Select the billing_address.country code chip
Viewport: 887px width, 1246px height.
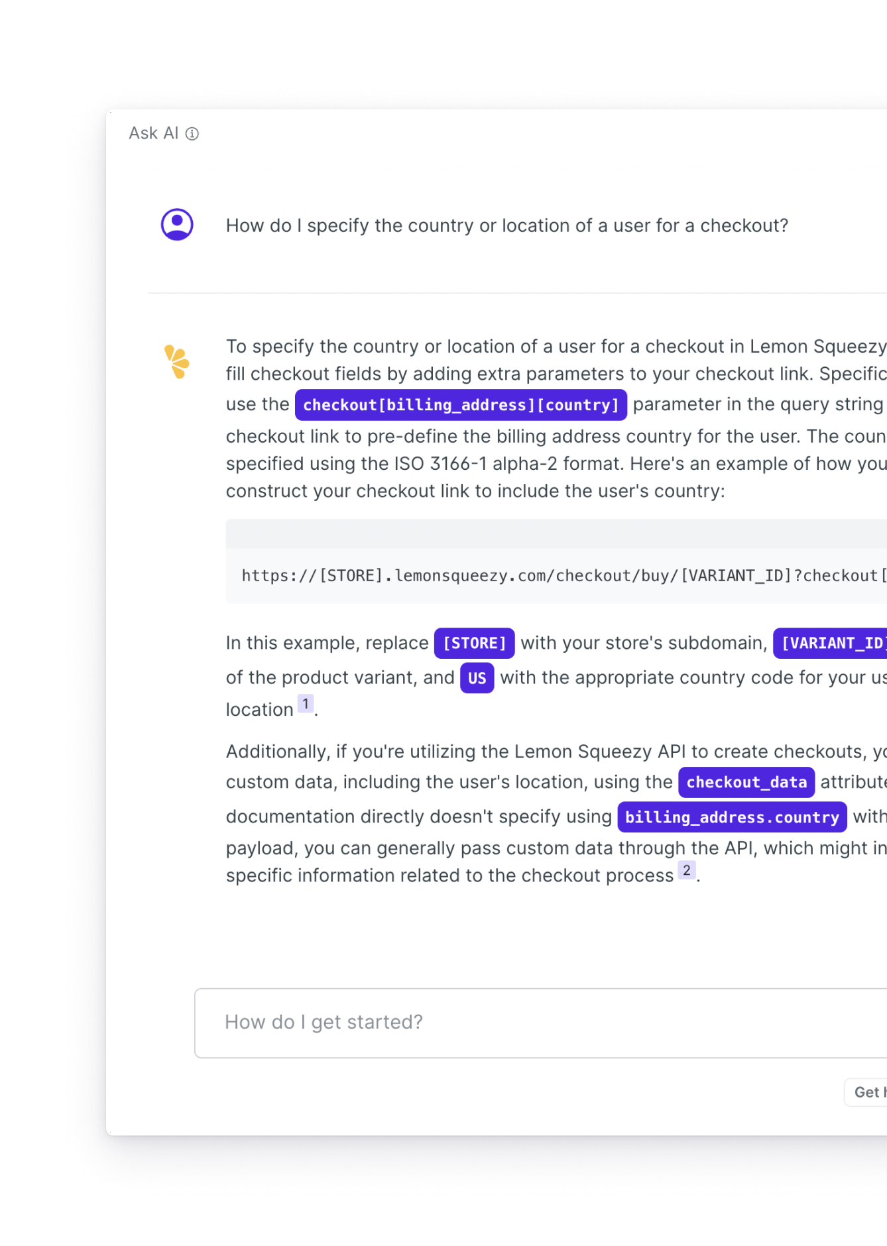(x=731, y=817)
